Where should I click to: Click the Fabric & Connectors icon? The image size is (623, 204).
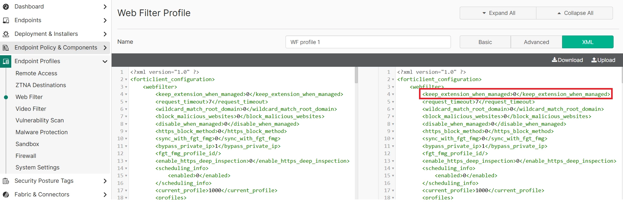point(6,195)
